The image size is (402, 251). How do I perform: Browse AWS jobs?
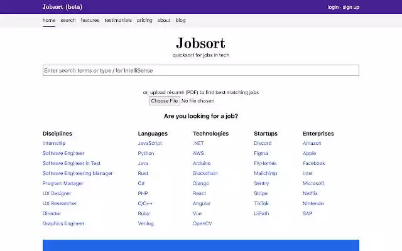[x=198, y=153]
